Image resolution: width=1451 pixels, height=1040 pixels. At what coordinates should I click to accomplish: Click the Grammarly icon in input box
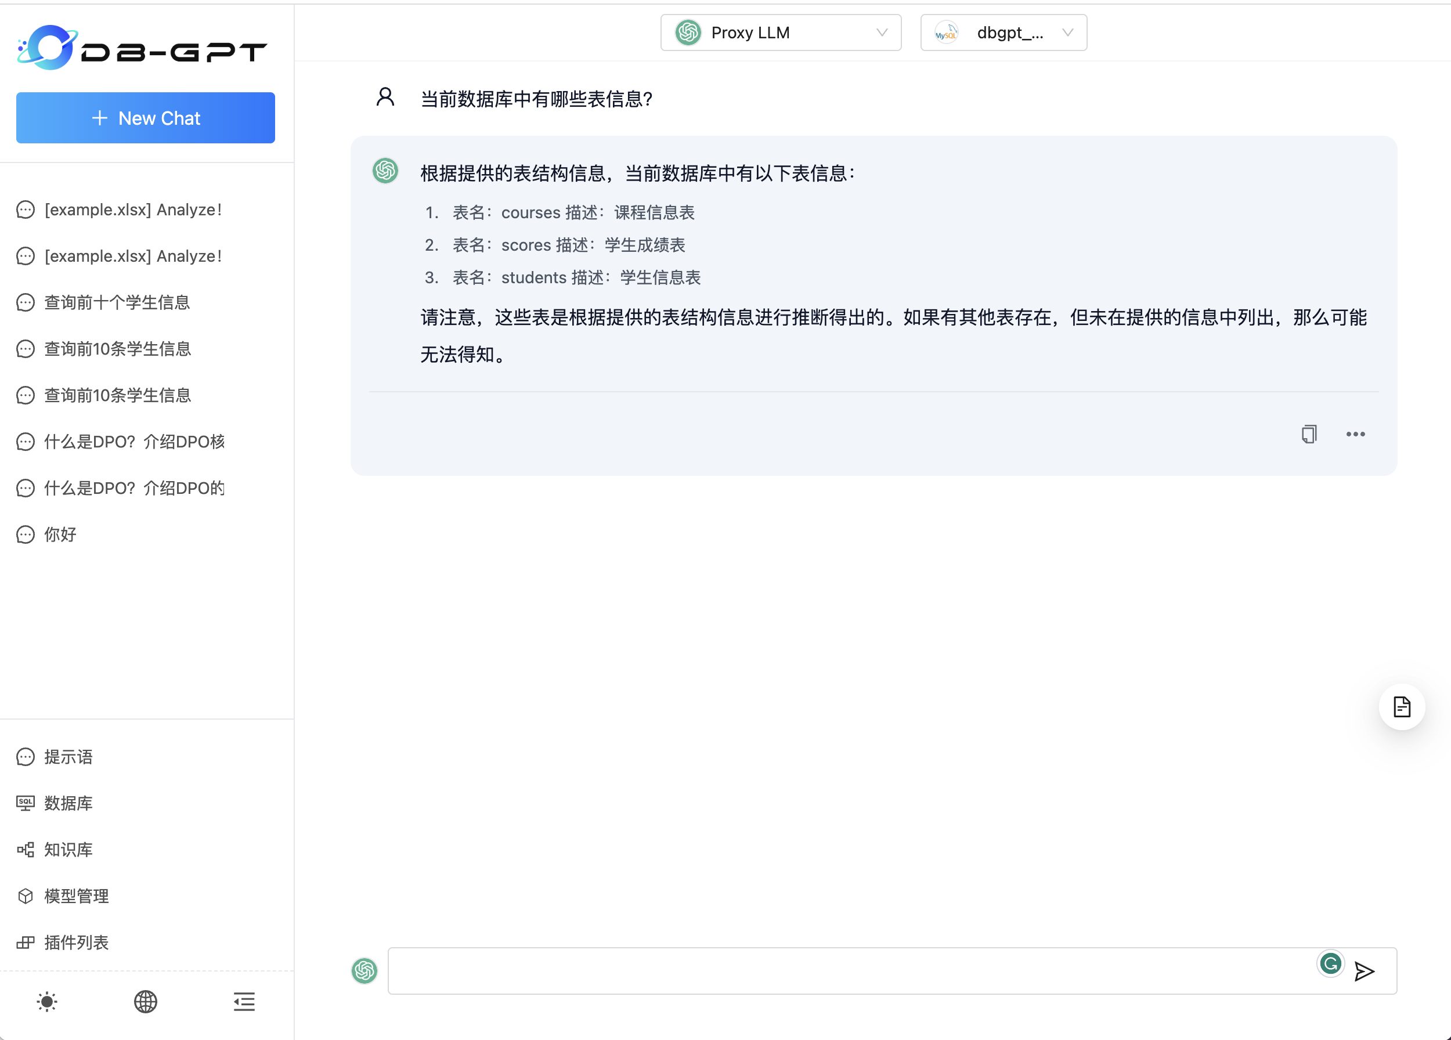coord(1330,964)
